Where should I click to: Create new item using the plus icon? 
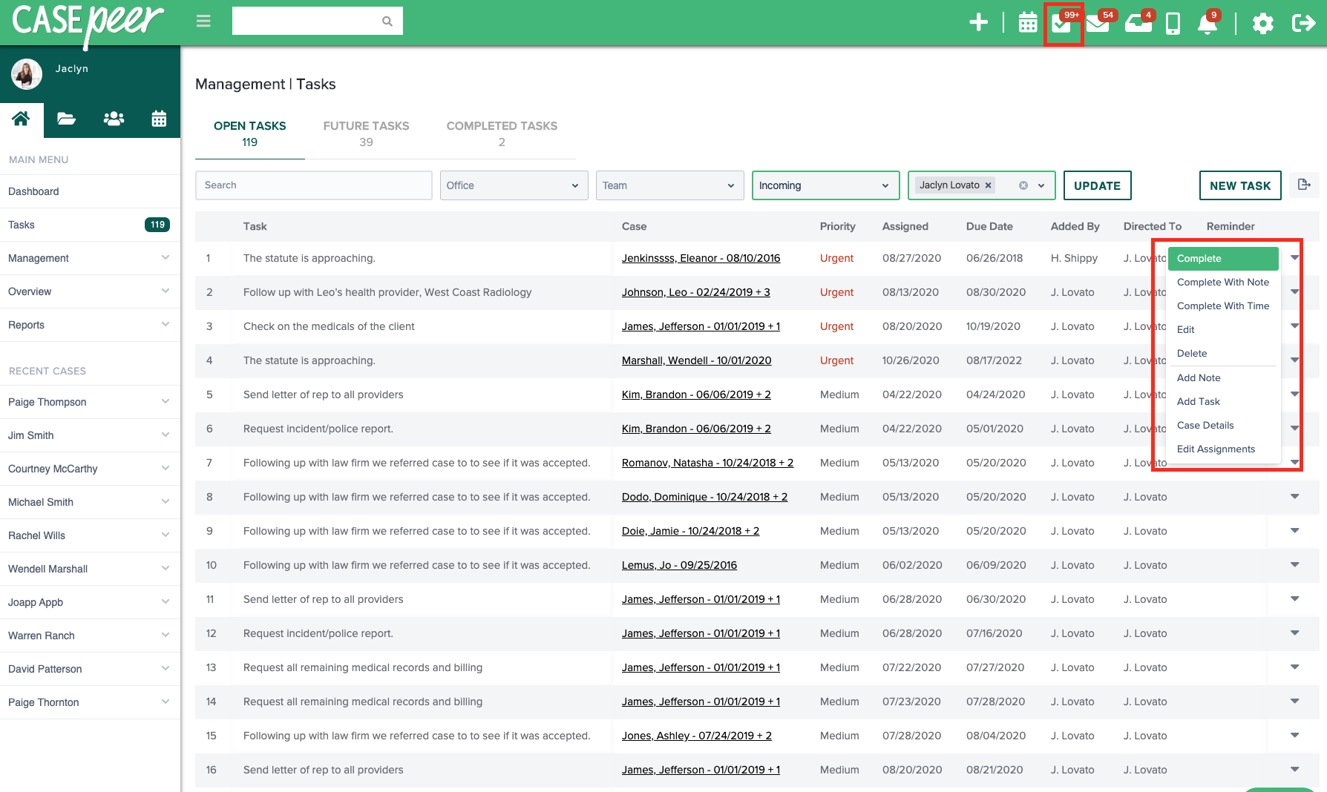click(x=978, y=22)
